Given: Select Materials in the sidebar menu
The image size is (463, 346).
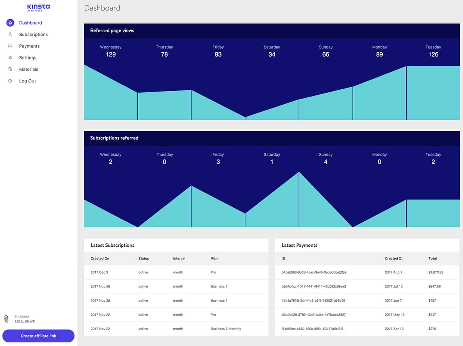Looking at the screenshot, I should [29, 69].
